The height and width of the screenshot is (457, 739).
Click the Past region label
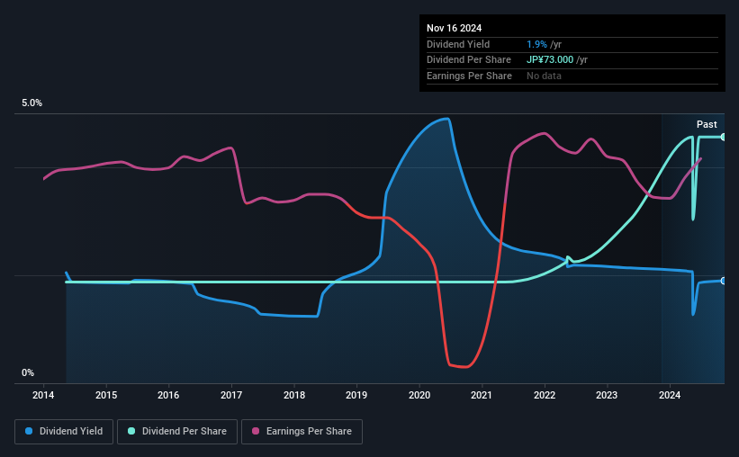point(707,124)
